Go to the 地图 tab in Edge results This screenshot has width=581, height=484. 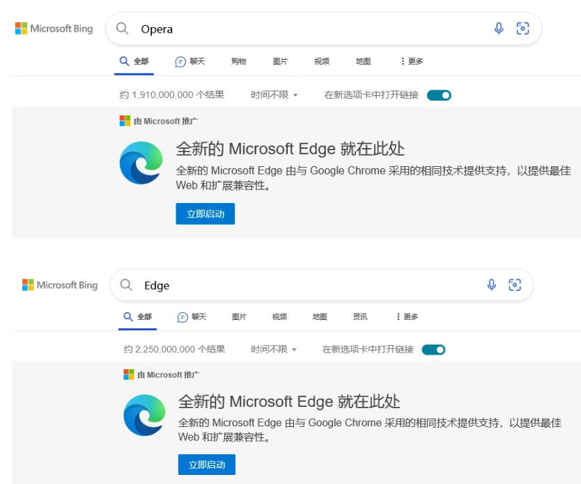[x=320, y=317]
